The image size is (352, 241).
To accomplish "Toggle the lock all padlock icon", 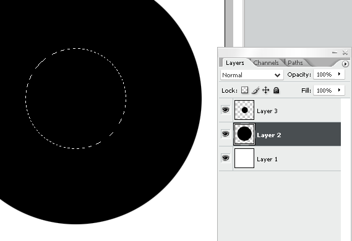I will point(277,90).
